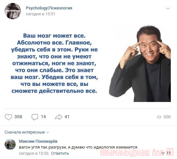The image size is (177, 159).
Task: Open the man's photo in post image
Action: [x=140, y=64]
